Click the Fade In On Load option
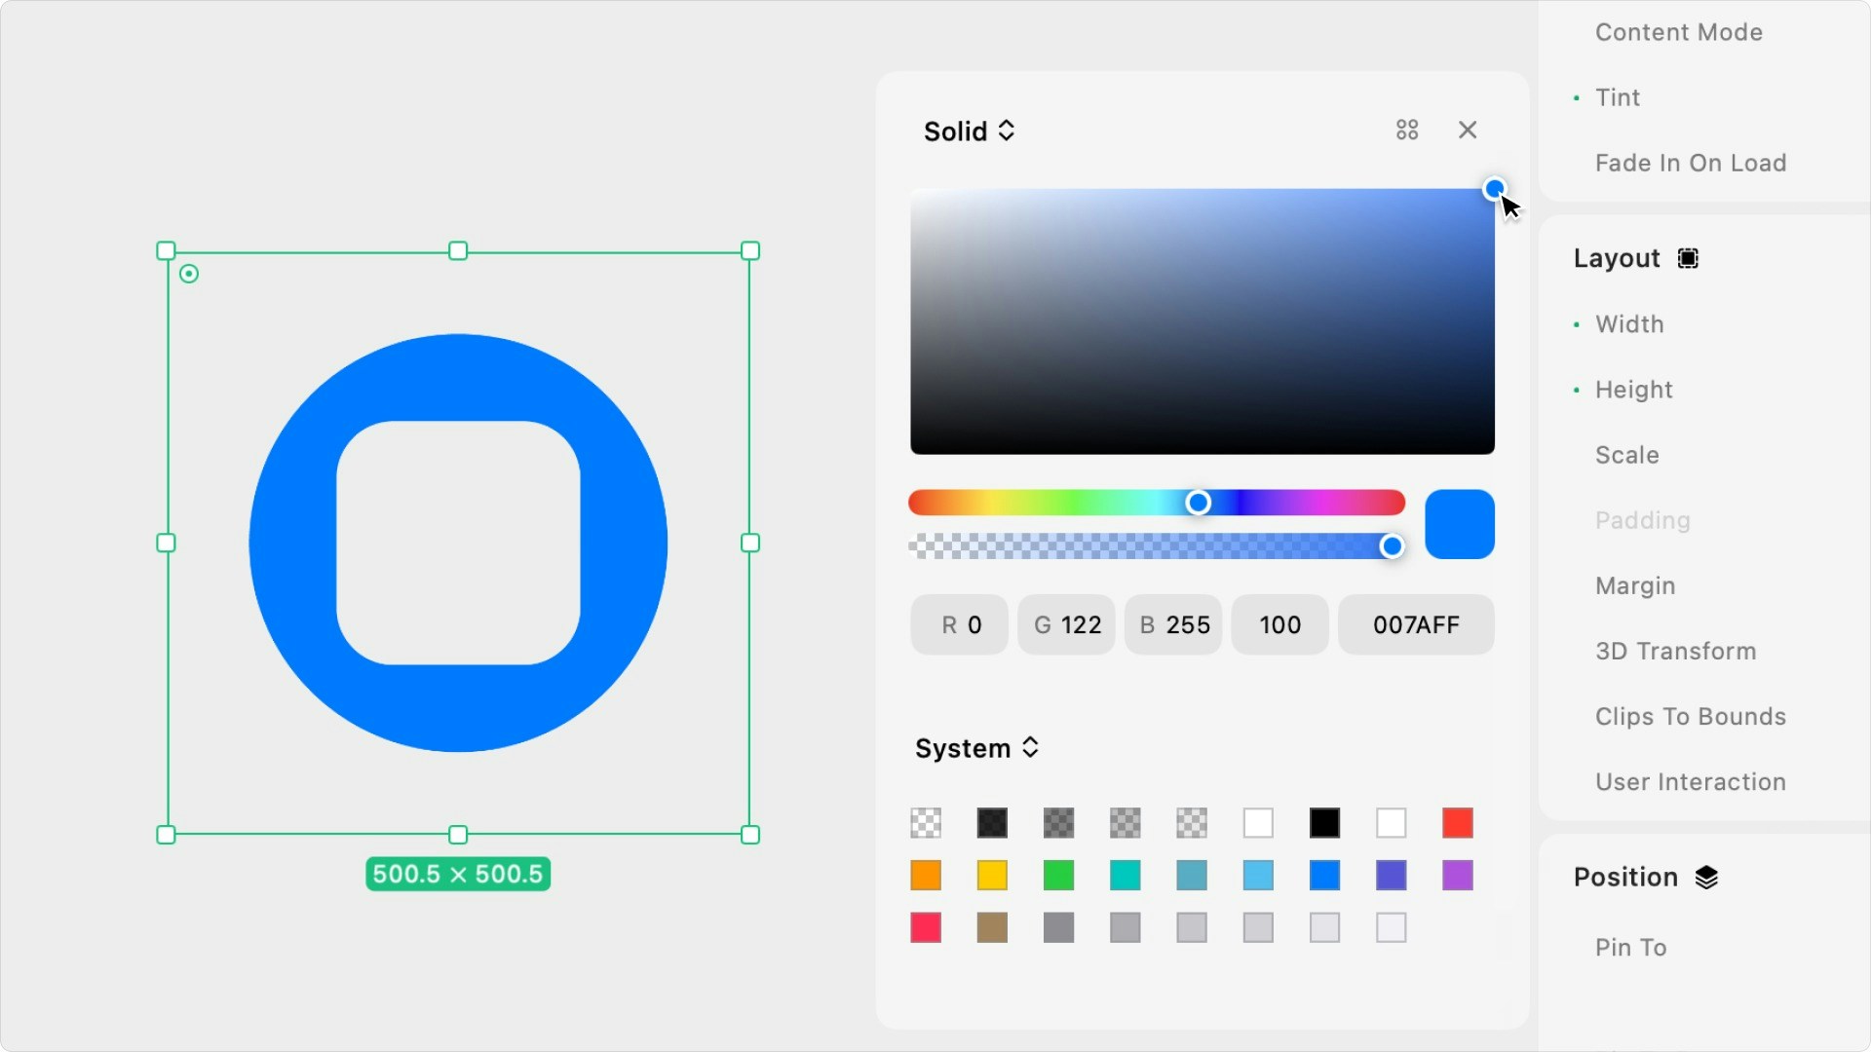This screenshot has width=1871, height=1052. pos(1690,163)
